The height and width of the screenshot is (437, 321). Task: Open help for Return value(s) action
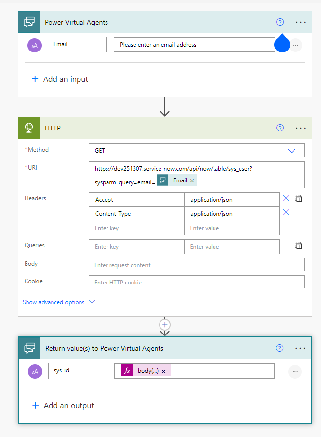coord(279,348)
